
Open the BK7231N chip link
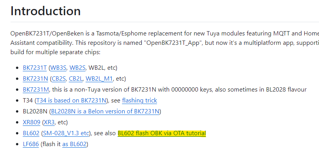(x=35, y=79)
